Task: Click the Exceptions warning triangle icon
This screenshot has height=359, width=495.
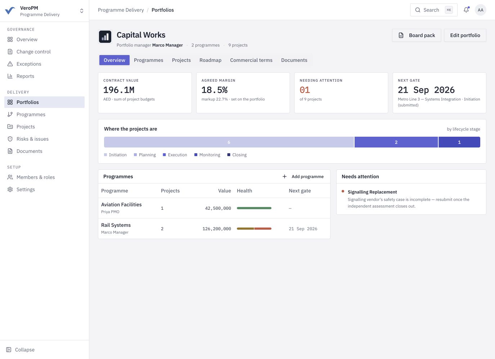Action: 10,64
